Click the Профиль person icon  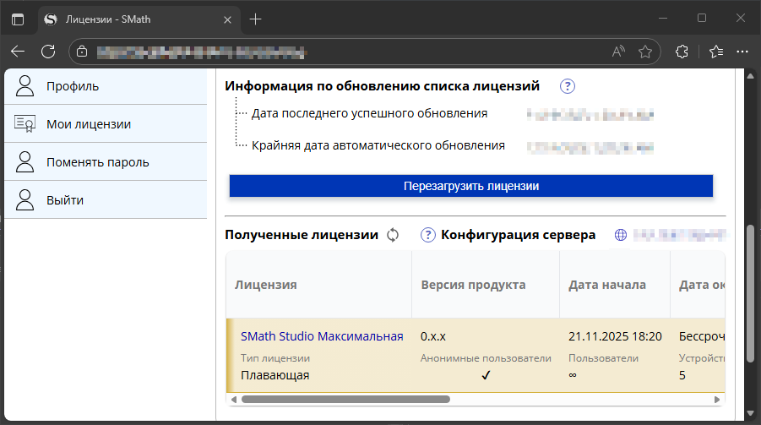[24, 86]
